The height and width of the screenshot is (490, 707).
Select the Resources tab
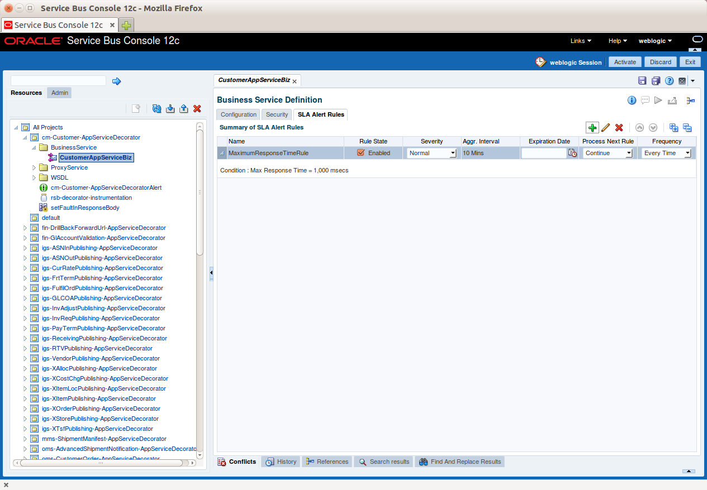pos(27,93)
